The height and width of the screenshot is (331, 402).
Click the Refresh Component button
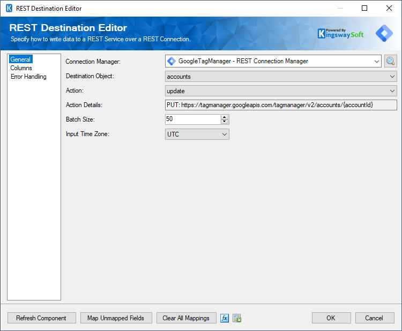(41, 318)
